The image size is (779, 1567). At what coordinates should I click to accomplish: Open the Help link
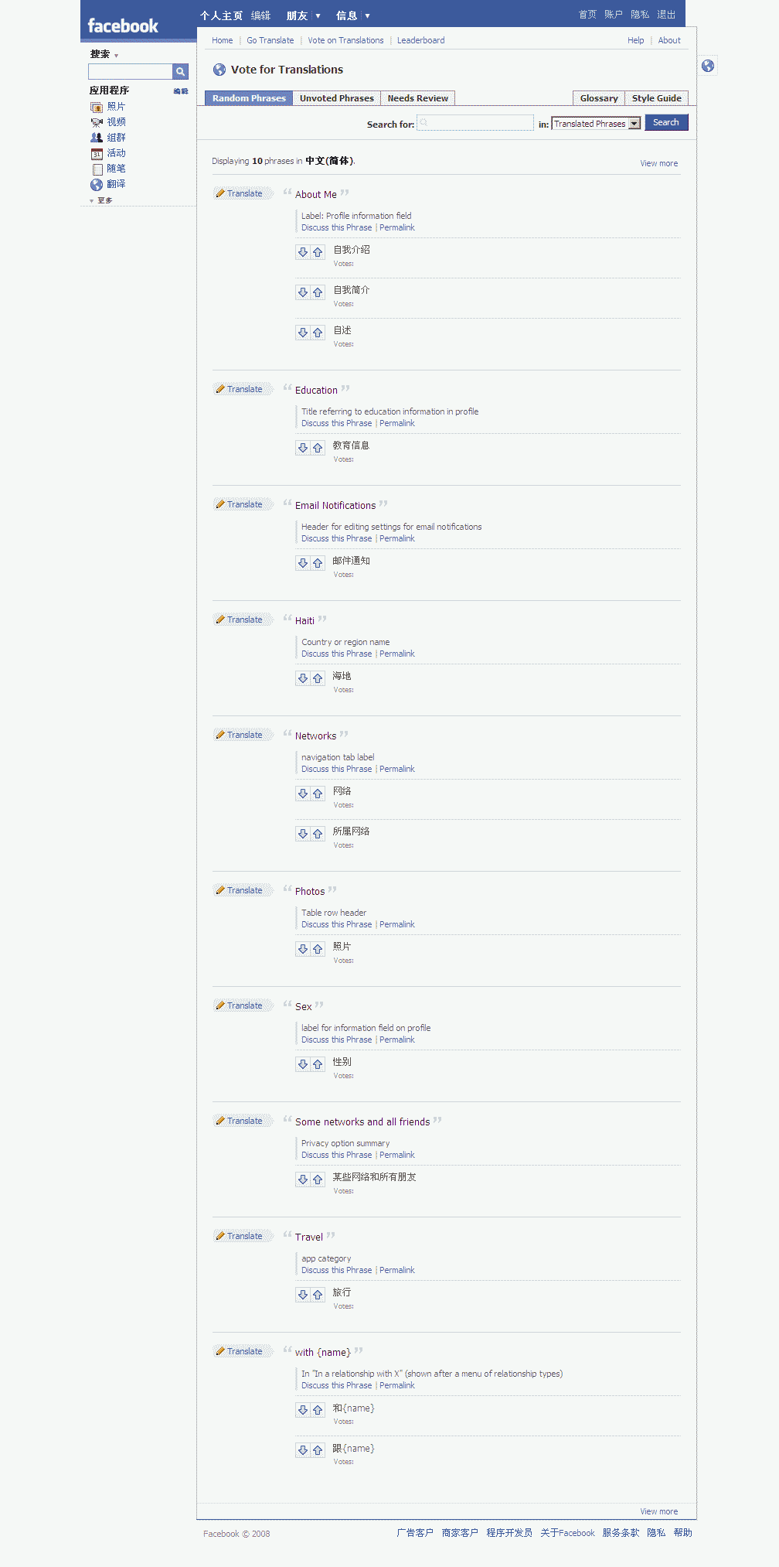pyautogui.click(x=635, y=40)
